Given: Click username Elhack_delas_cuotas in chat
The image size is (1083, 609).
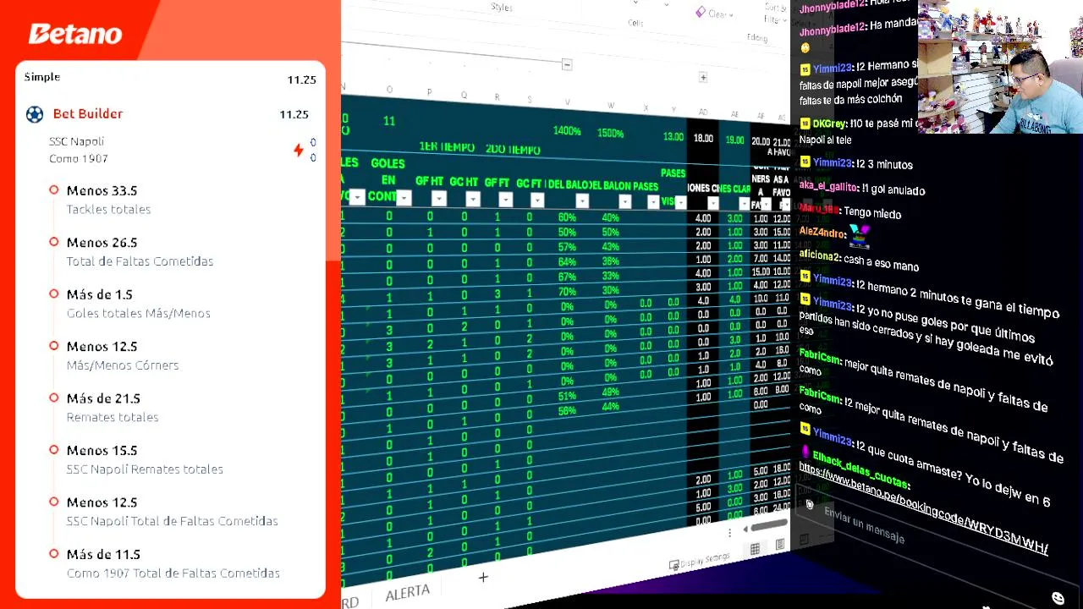Looking at the screenshot, I should pos(860,471).
